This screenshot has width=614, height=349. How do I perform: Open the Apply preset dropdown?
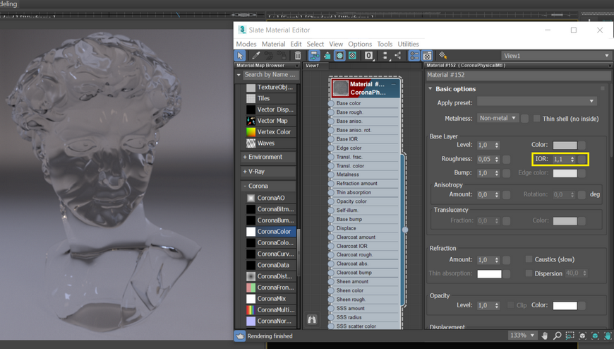536,102
